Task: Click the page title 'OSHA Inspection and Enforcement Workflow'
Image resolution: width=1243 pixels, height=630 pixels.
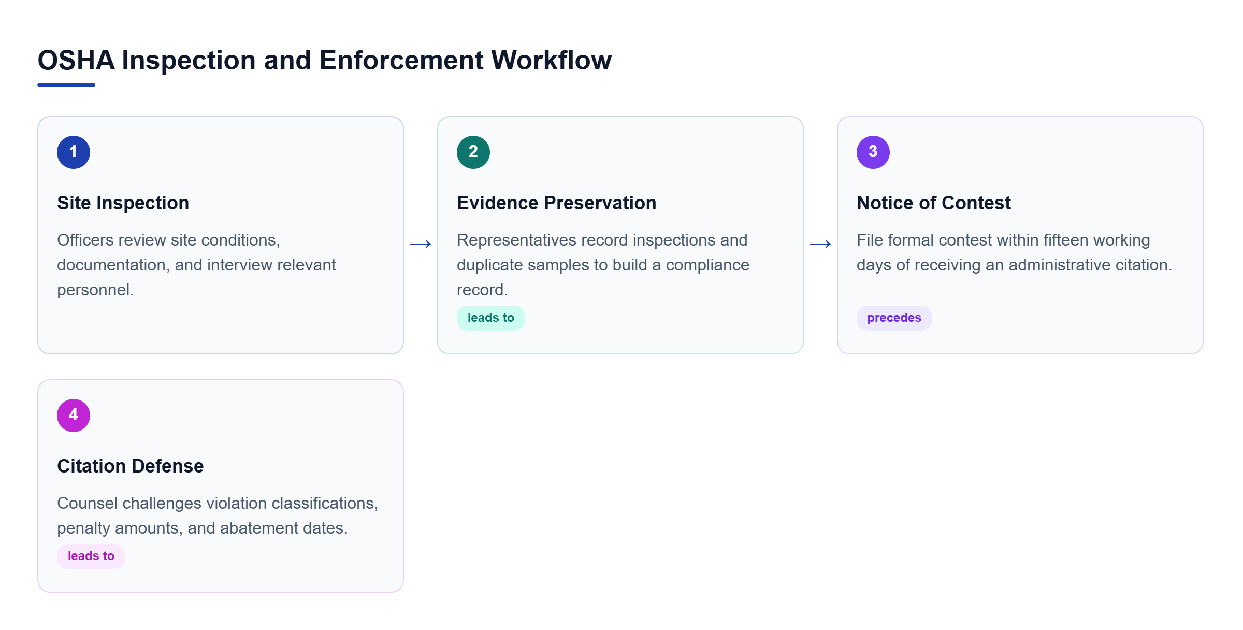Action: click(x=325, y=60)
